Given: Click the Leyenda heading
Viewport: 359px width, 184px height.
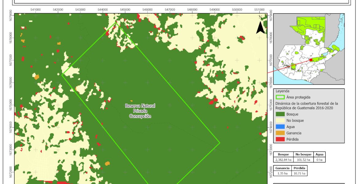Looking at the screenshot, I should (282, 91).
